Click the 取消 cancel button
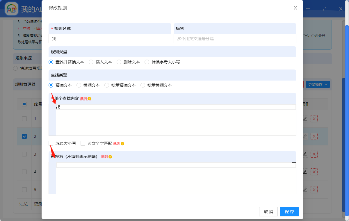The width and height of the screenshot is (349, 221). (268, 212)
